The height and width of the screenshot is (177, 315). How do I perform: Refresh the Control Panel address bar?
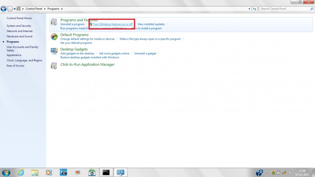[x=254, y=9]
